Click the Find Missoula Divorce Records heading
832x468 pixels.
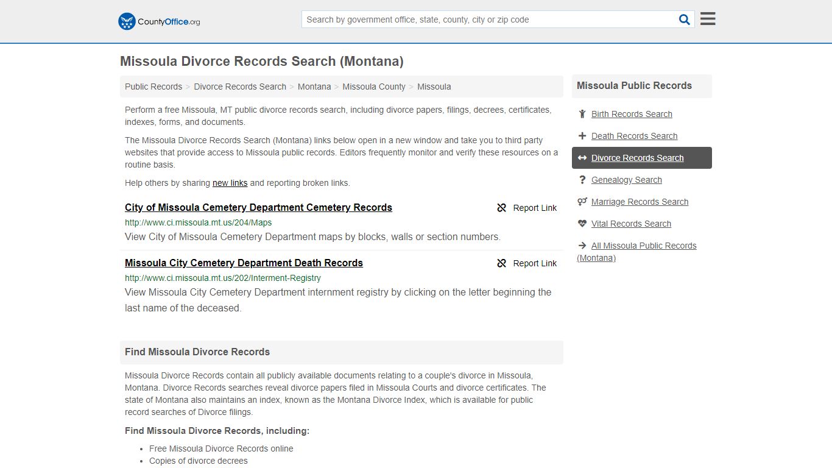[197, 352]
